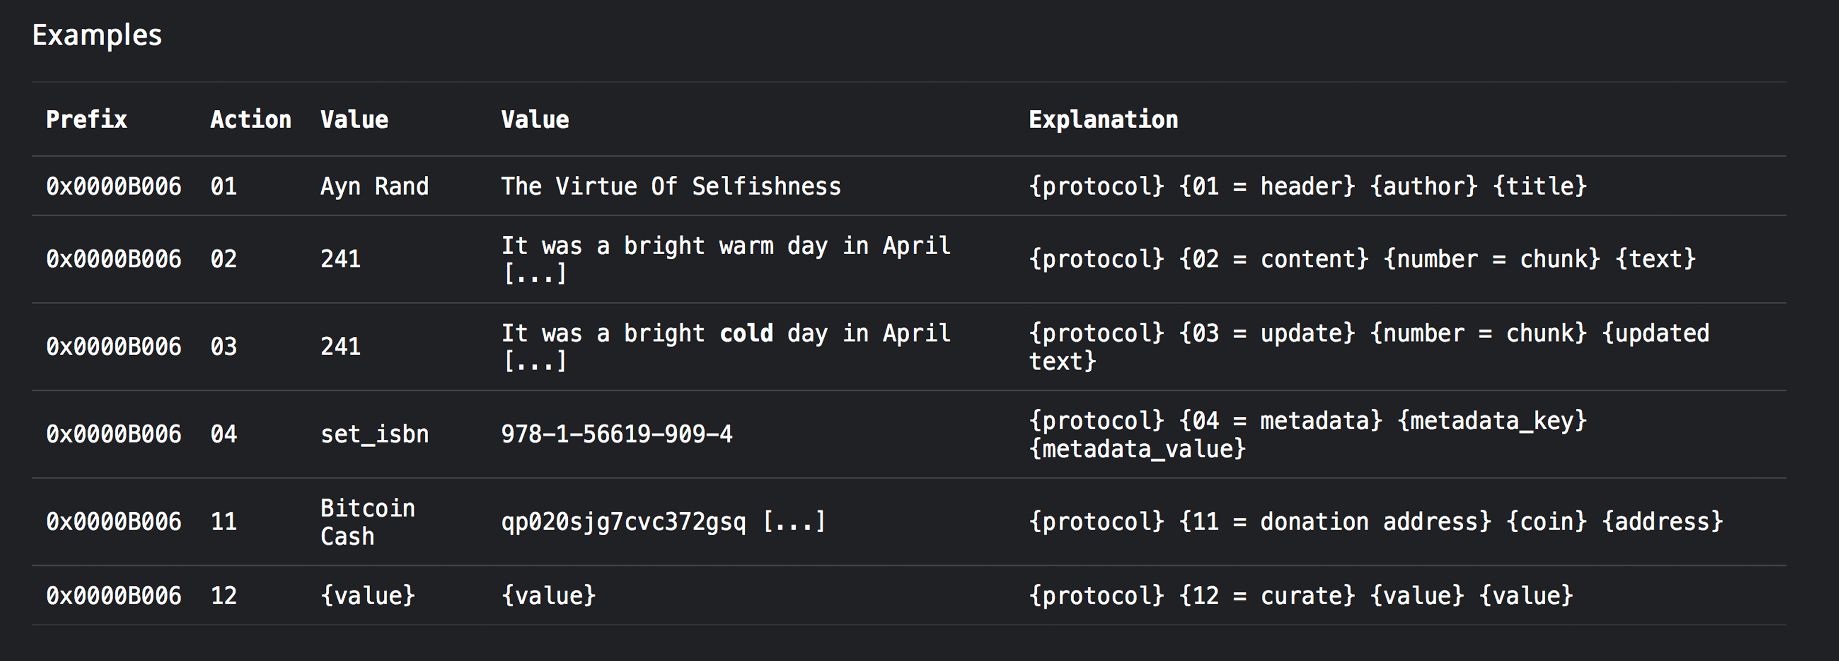Image resolution: width=1839 pixels, height=661 pixels.
Task: Click the 'bright warm day' text cell
Action: coord(726,259)
